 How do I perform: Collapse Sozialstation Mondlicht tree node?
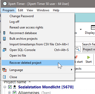click(5, 87)
